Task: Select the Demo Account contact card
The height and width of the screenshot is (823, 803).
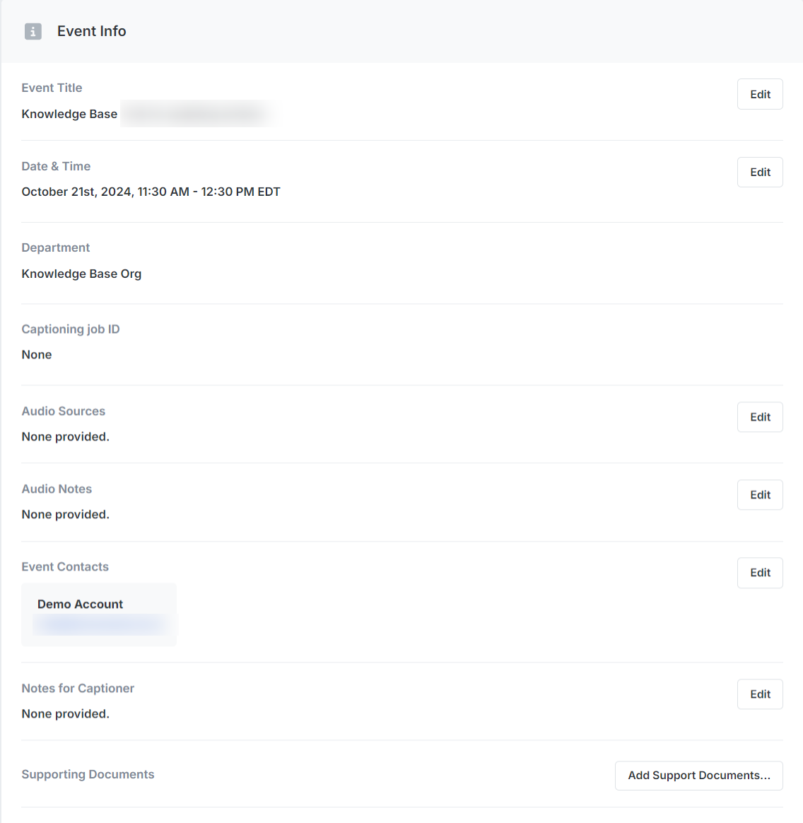Action: tap(99, 614)
